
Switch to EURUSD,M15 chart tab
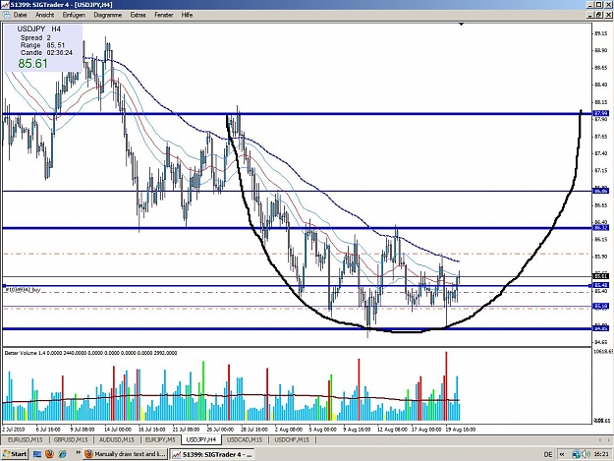coord(26,439)
